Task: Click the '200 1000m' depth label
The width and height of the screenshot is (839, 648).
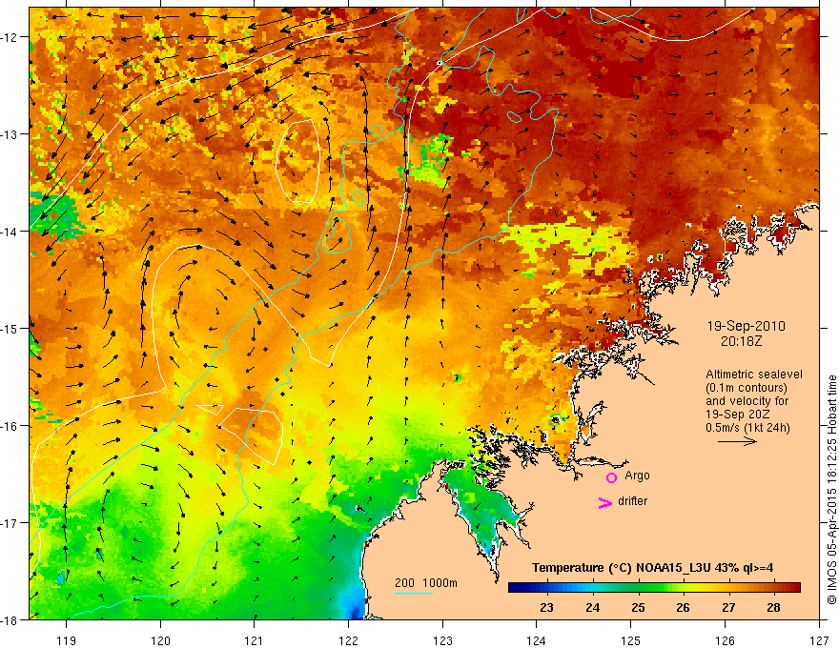Action: [x=426, y=583]
